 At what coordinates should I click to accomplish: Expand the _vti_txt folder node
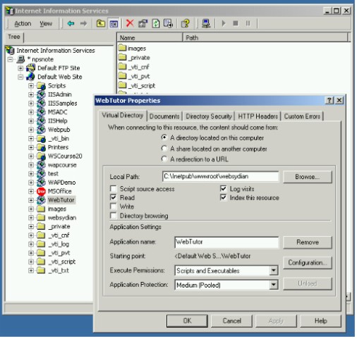(31, 271)
